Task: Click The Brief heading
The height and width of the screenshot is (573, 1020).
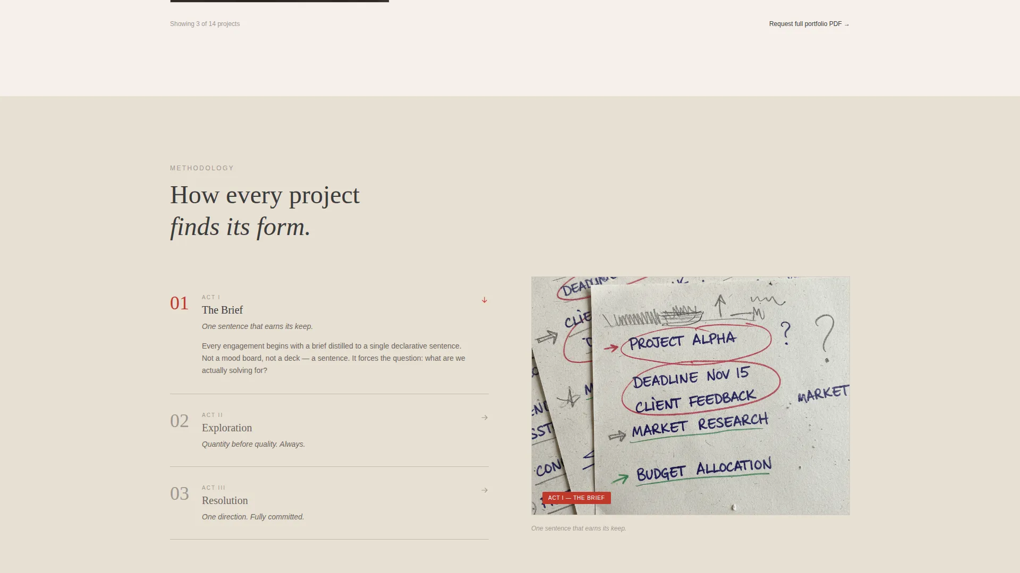Action: (222, 310)
